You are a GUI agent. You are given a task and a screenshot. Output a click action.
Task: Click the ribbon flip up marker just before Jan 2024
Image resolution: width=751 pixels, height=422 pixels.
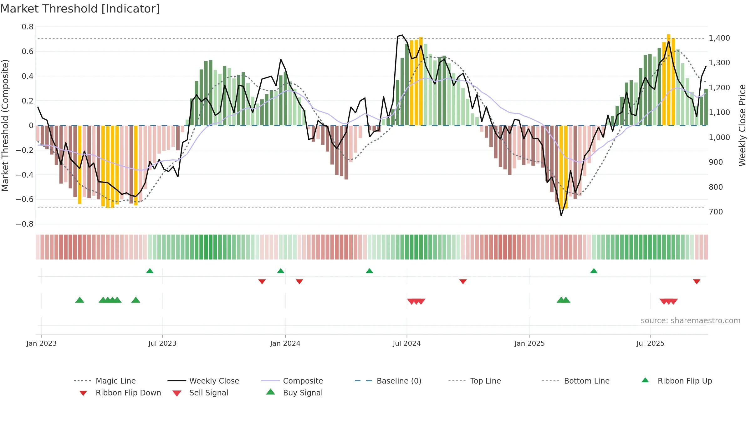coord(281,271)
